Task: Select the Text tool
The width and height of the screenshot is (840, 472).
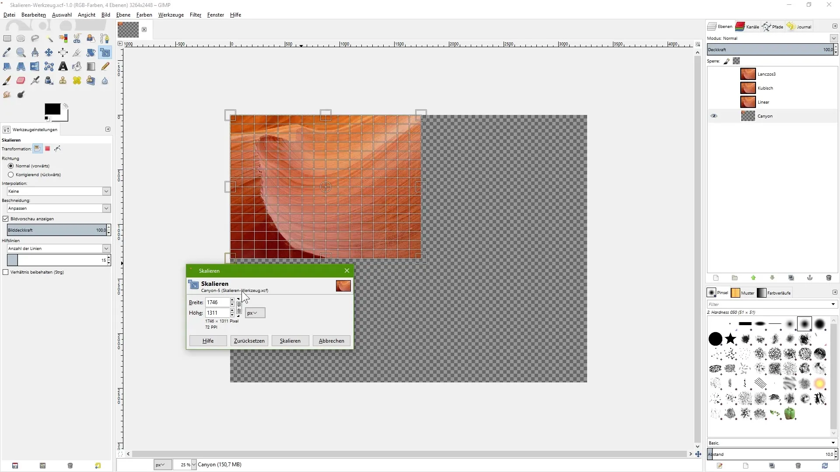Action: pos(63,66)
